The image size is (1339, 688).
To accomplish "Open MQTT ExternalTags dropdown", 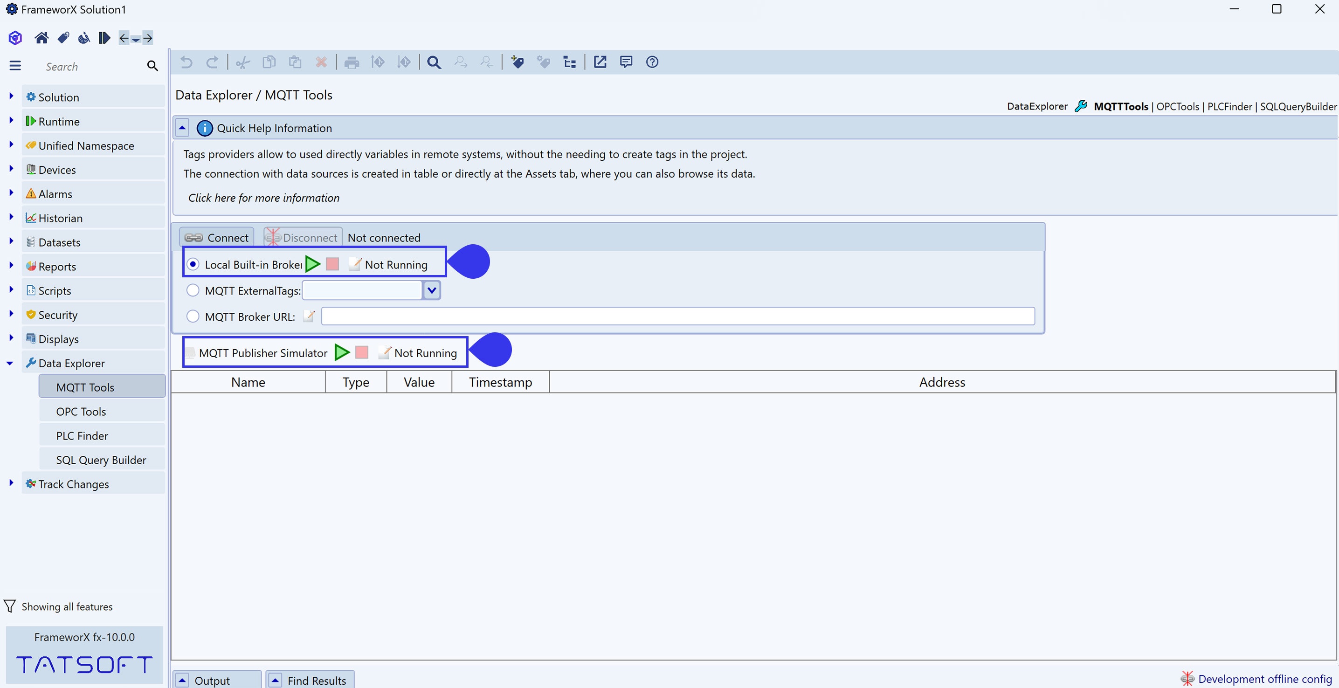I will 432,290.
